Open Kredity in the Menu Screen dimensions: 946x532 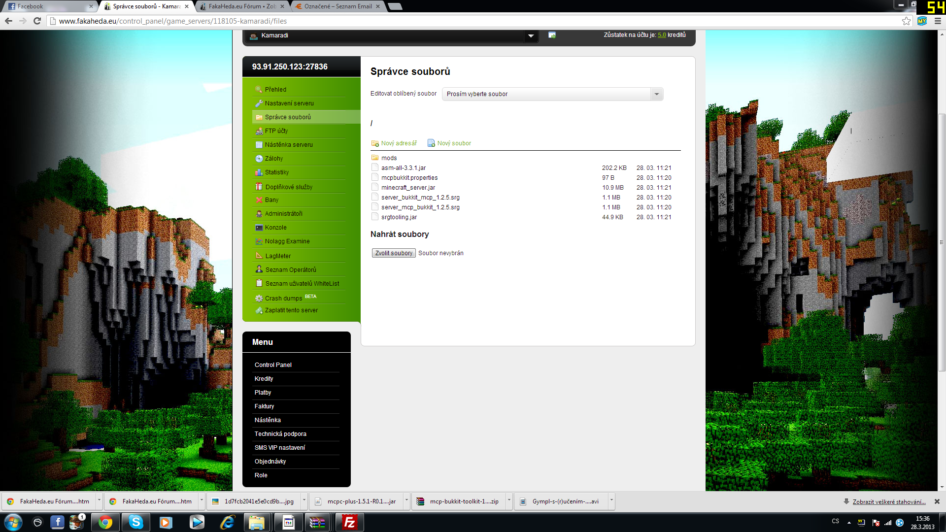pos(264,378)
